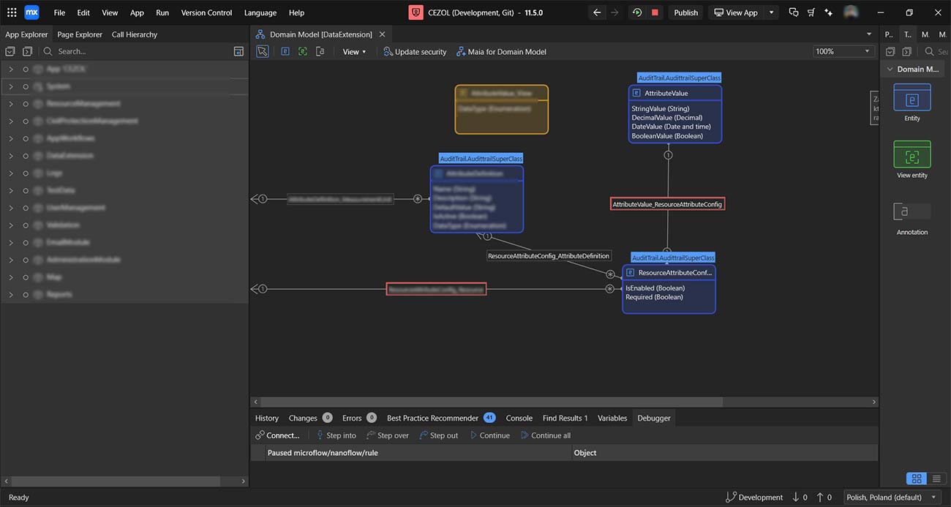The height and width of the screenshot is (507, 951).
Task: Click the green Run locally icon
Action: pos(637,12)
